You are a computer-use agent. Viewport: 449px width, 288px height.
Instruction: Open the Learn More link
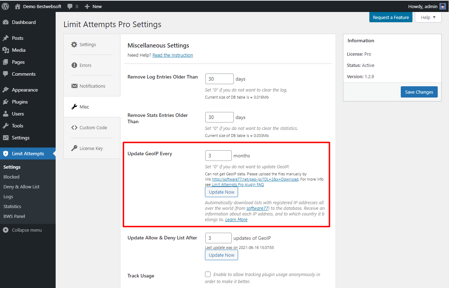tap(236, 219)
